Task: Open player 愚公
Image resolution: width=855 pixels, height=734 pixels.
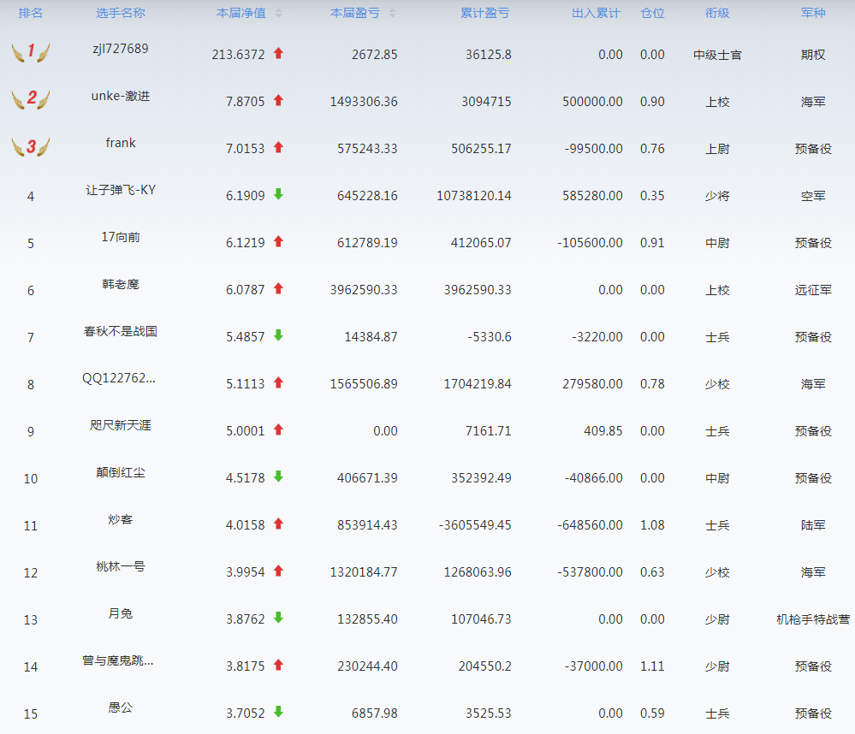Action: [121, 707]
